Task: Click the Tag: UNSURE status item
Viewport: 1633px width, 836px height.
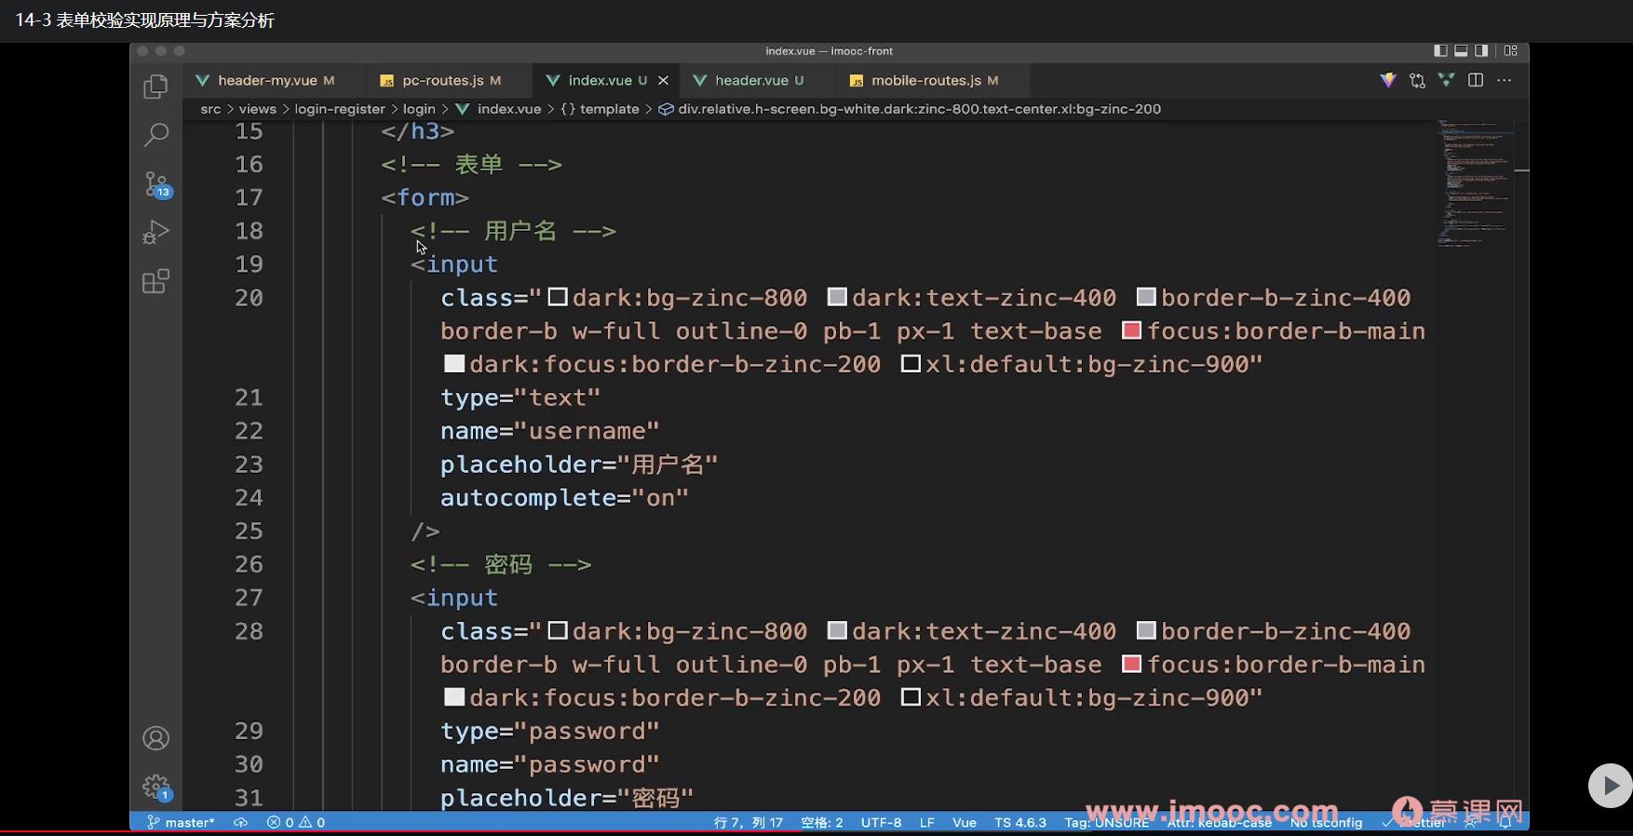Action: (x=1107, y=822)
